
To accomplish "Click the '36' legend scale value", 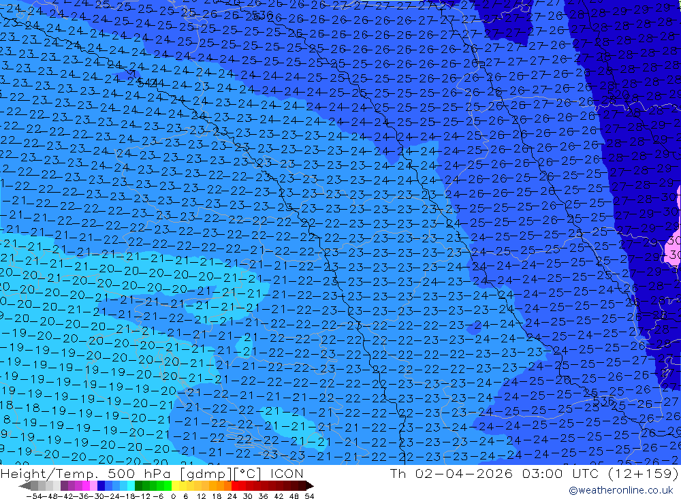I will pyautogui.click(x=263, y=496).
